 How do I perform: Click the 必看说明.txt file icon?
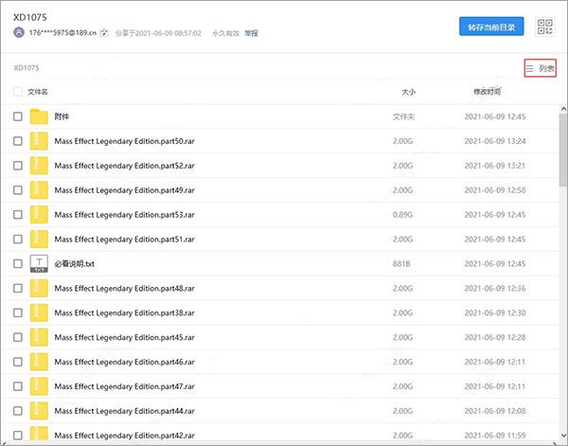click(x=39, y=264)
